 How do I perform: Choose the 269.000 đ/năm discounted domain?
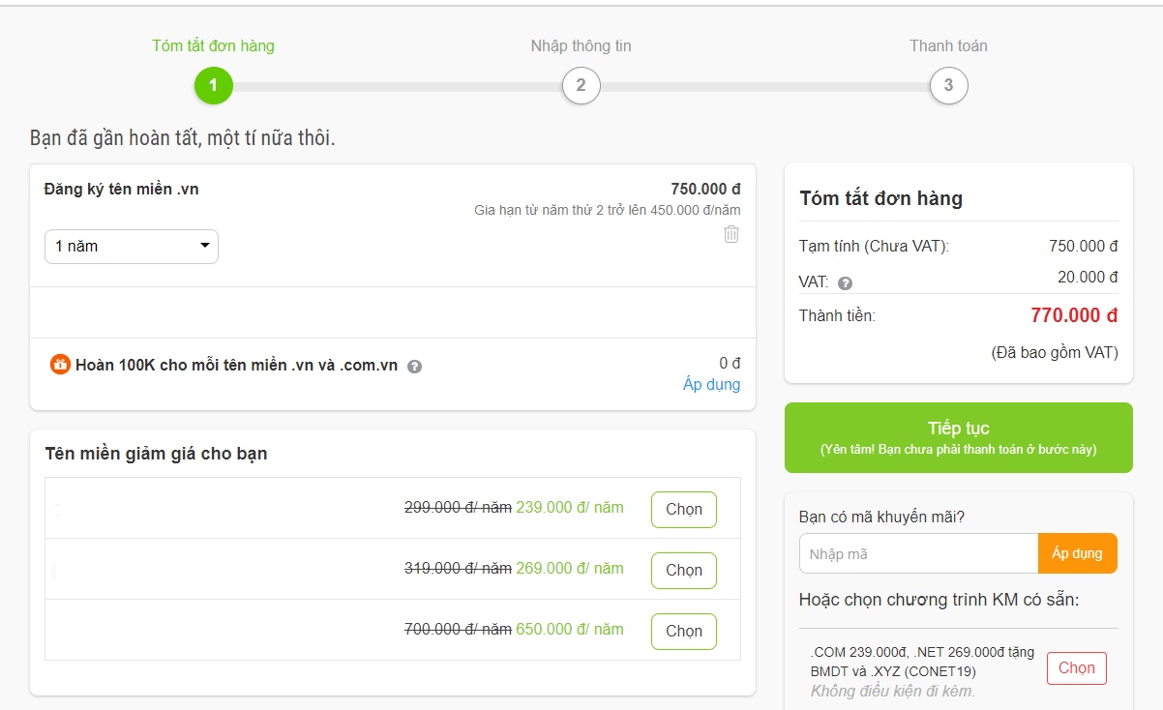684,571
